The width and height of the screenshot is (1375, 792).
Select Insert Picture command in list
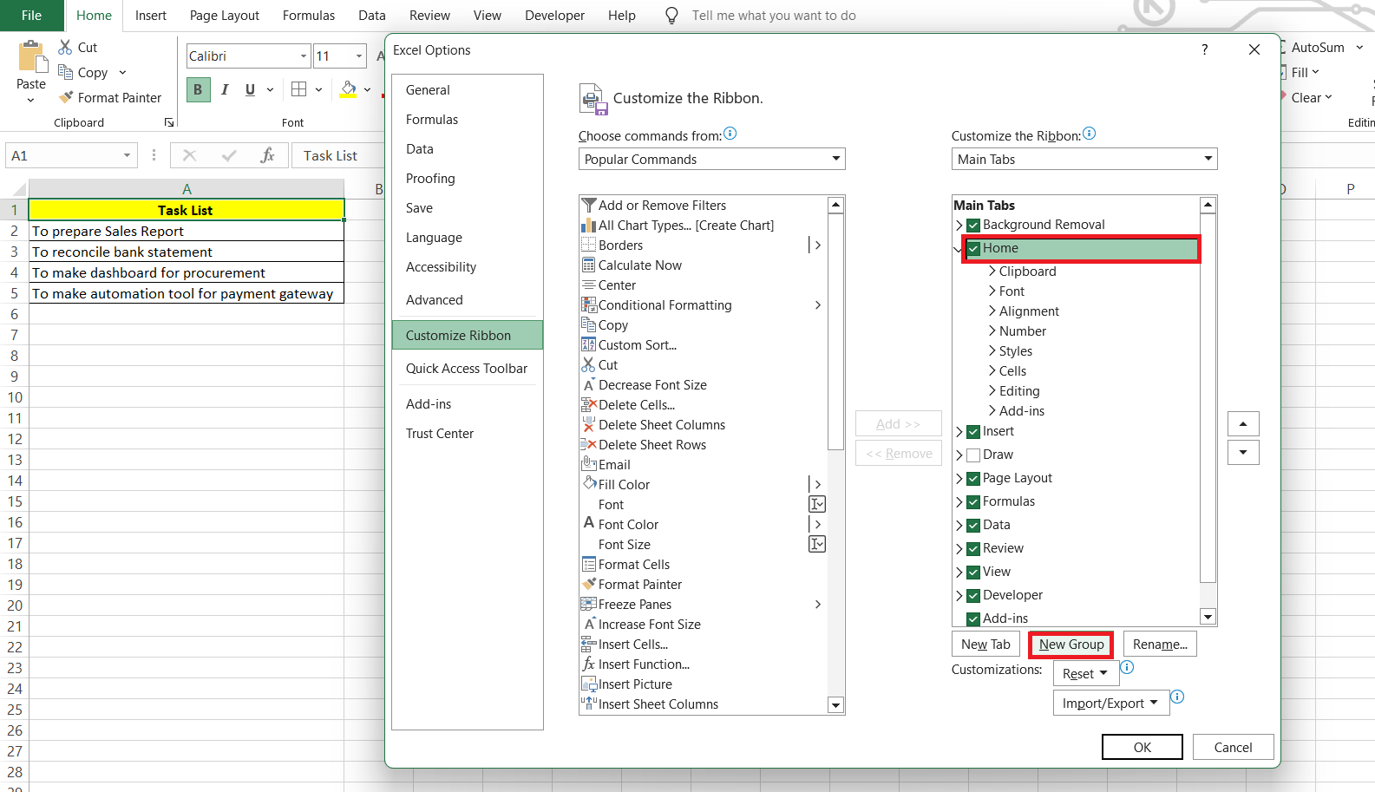(704, 684)
